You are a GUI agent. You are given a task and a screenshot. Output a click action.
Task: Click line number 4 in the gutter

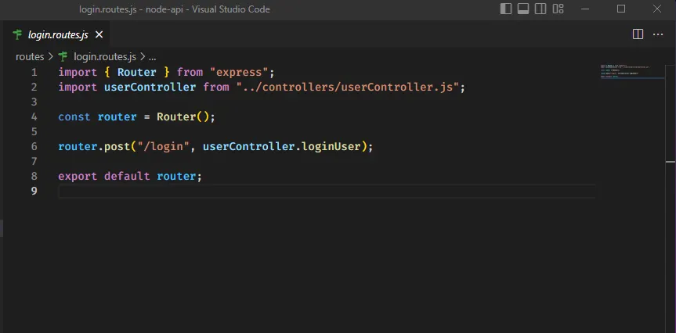[34, 117]
